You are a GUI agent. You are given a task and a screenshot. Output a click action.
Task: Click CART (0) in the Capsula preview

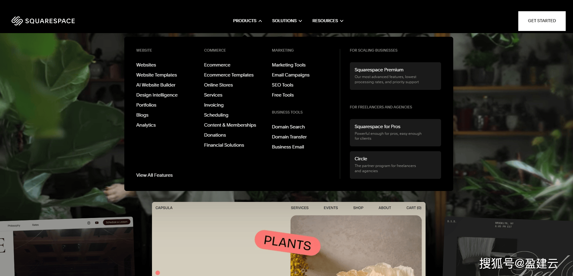(414, 208)
